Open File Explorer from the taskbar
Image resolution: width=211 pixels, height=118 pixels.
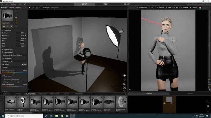[56, 116]
